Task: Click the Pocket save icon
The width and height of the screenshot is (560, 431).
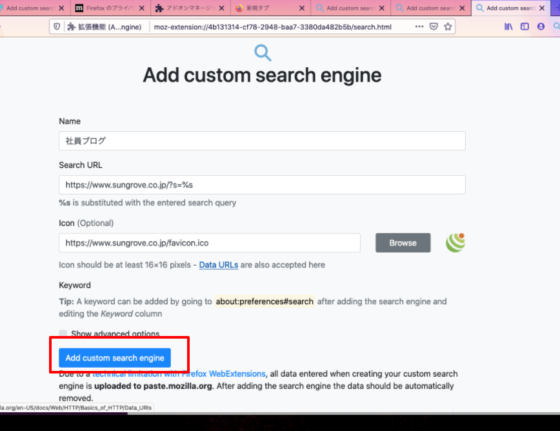Action: pos(434,26)
